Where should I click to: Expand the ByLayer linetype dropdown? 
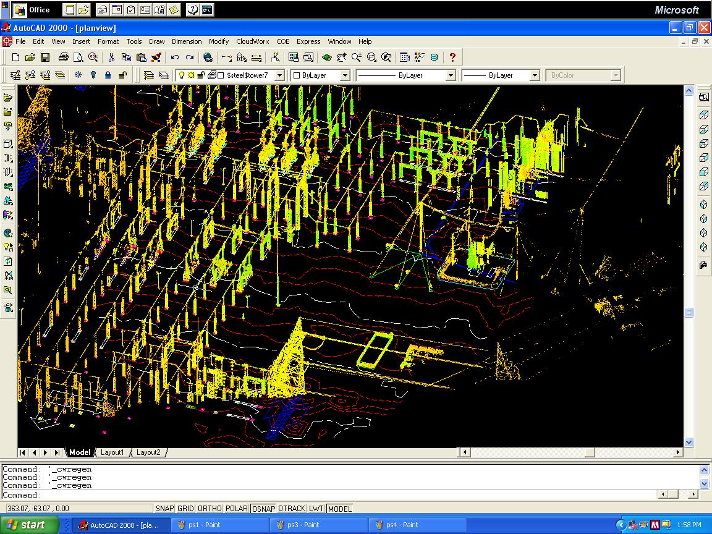coord(451,75)
